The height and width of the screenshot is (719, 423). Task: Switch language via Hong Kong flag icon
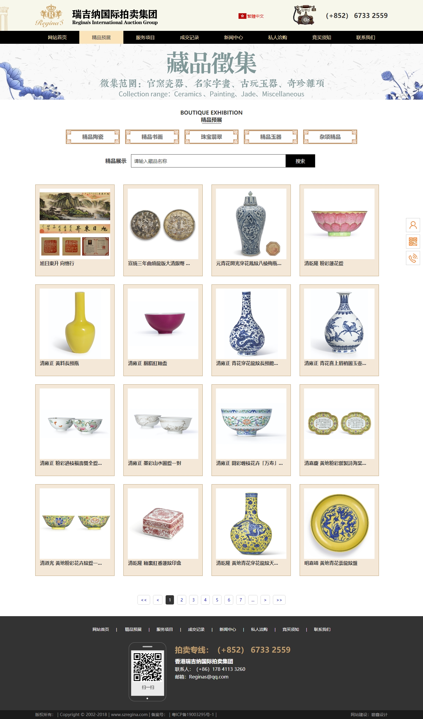pos(242,16)
